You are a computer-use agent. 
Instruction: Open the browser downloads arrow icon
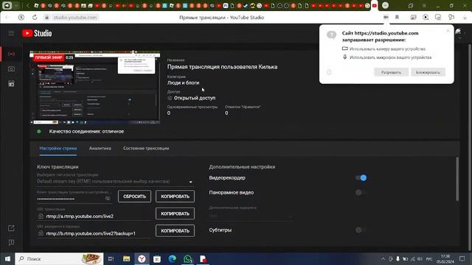click(465, 18)
